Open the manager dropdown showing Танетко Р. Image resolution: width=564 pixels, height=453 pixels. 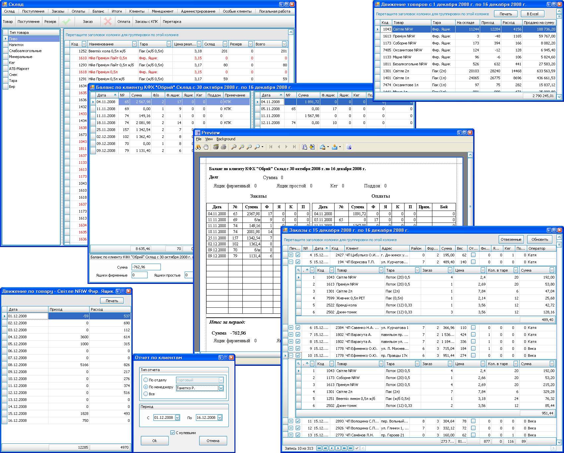221,388
